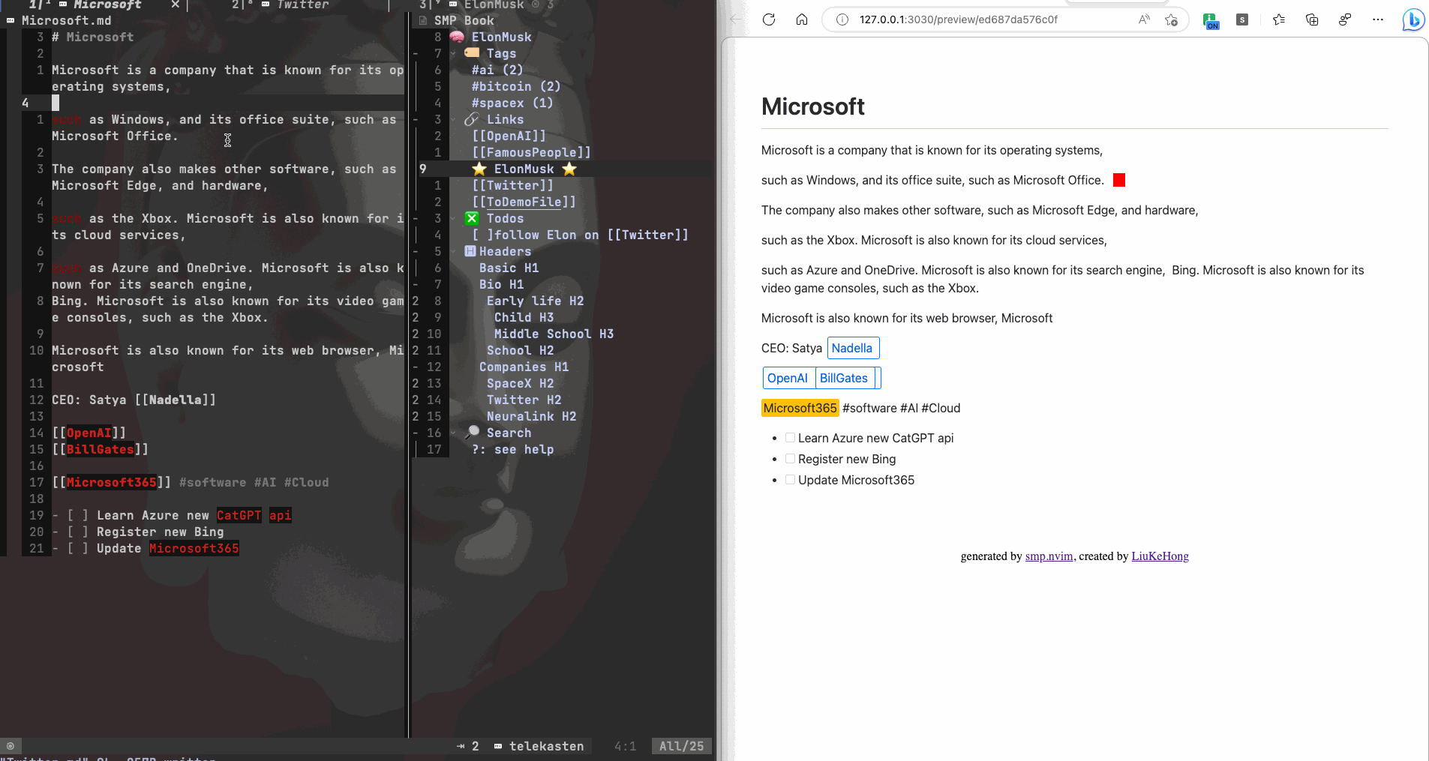
Task: Toggle editor checkbox for Learn Azure todo
Action: click(x=78, y=515)
